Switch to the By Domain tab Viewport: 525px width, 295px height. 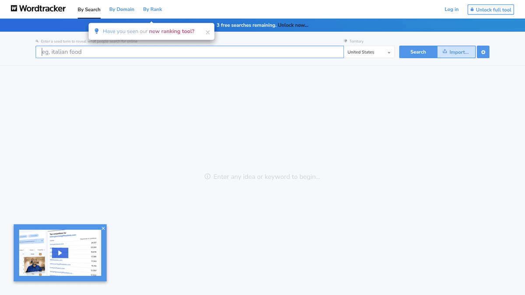[x=122, y=9]
